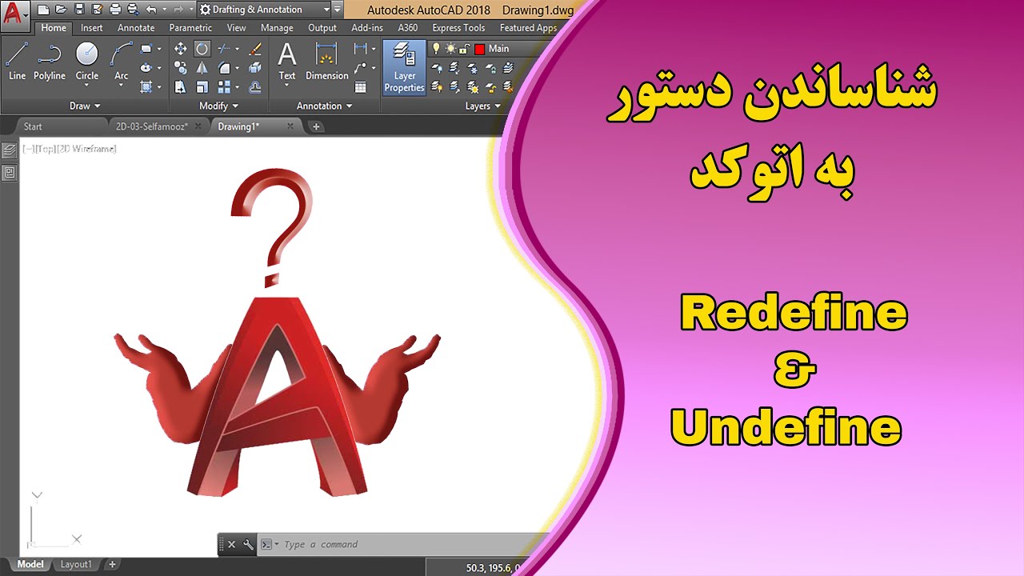Click the Save icon in quick access
This screenshot has width=1024, height=576.
click(x=79, y=10)
